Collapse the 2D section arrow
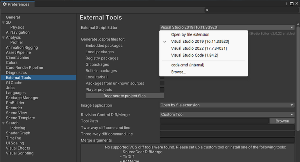Image resolution: width=300 pixels, height=162 pixels. pos(3,22)
